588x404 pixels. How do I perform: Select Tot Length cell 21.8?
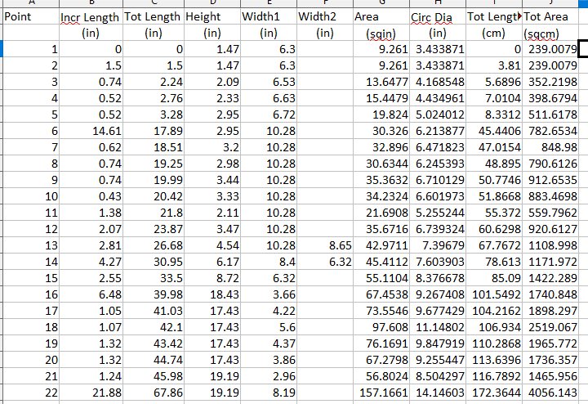(154, 213)
